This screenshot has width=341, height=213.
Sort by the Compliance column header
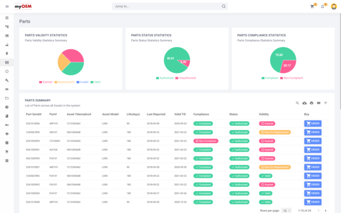pyautogui.click(x=201, y=114)
